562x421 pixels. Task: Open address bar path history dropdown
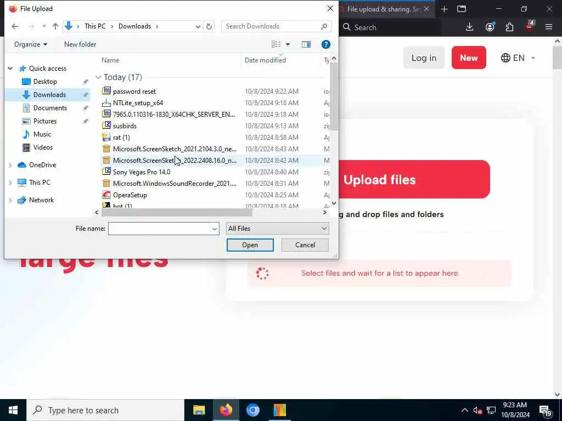pos(198,26)
